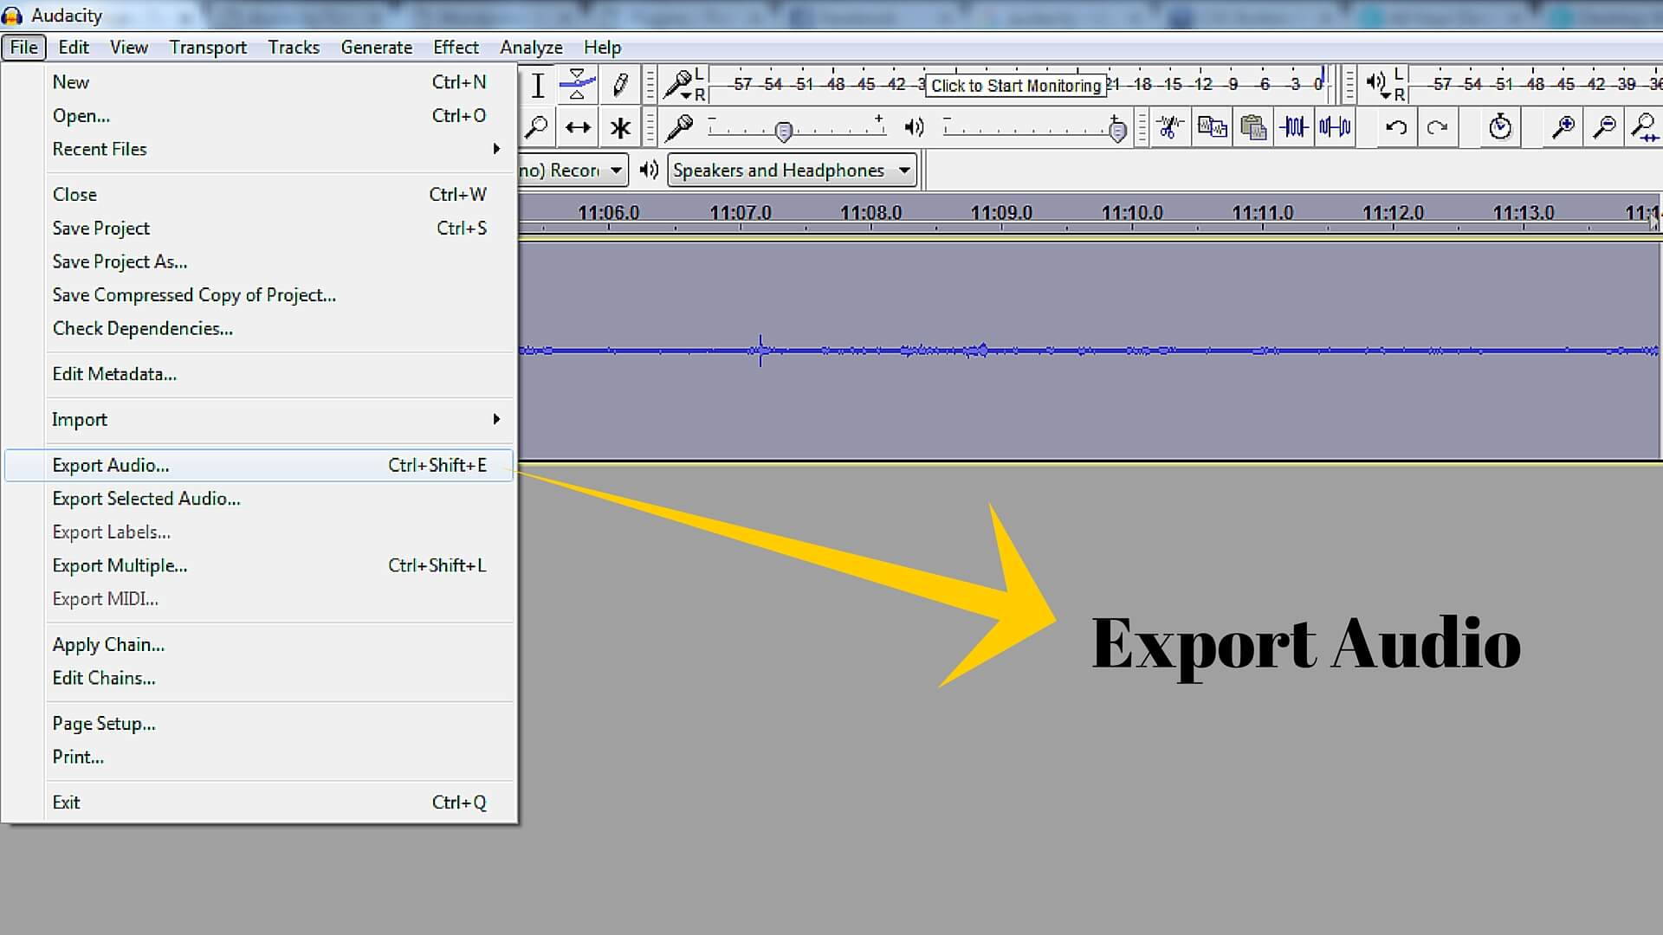
Task: Select the Envelope tool
Action: tap(577, 84)
